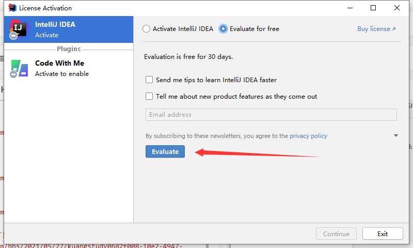Click the Code With Me plugin icon
The image size is (413, 248).
[x=19, y=69]
